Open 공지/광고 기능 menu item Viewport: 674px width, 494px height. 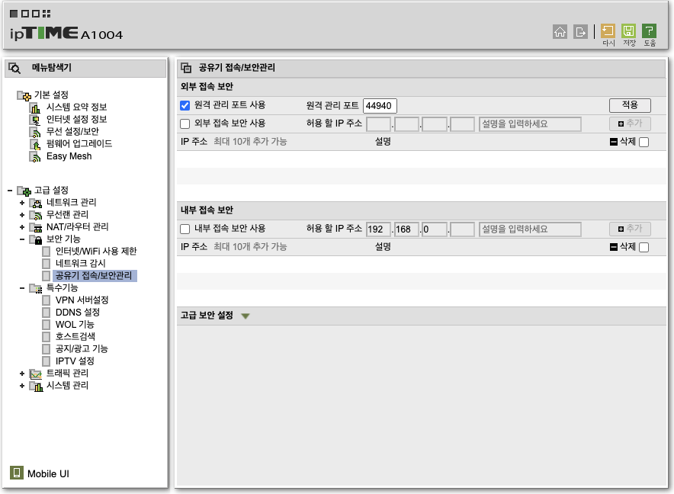coord(82,348)
